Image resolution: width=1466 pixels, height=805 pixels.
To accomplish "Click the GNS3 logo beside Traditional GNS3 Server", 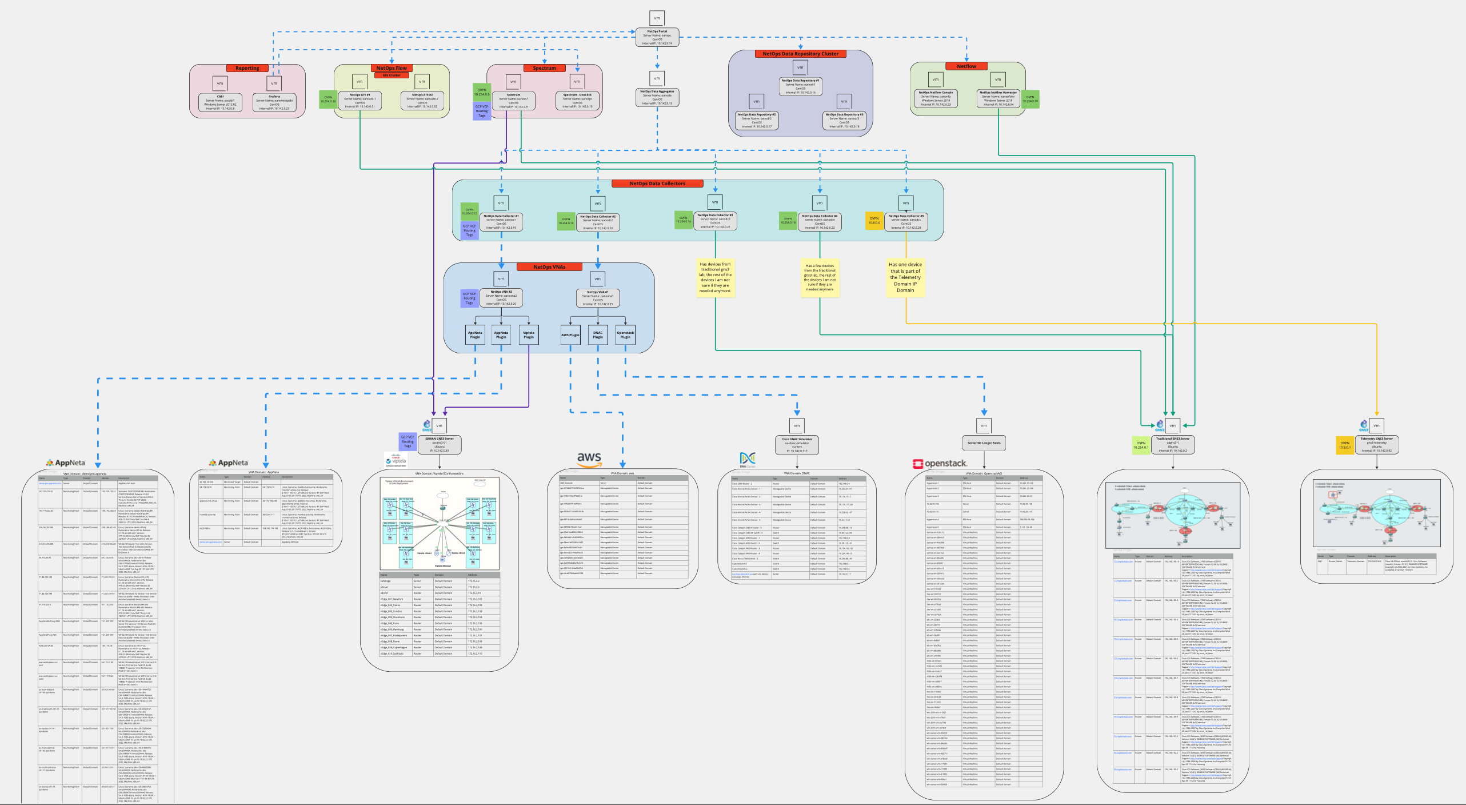I will (x=1160, y=426).
